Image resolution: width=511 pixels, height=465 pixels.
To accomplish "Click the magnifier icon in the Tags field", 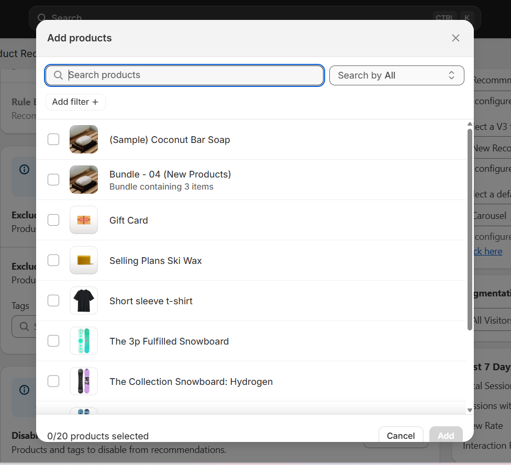I will (x=24, y=326).
